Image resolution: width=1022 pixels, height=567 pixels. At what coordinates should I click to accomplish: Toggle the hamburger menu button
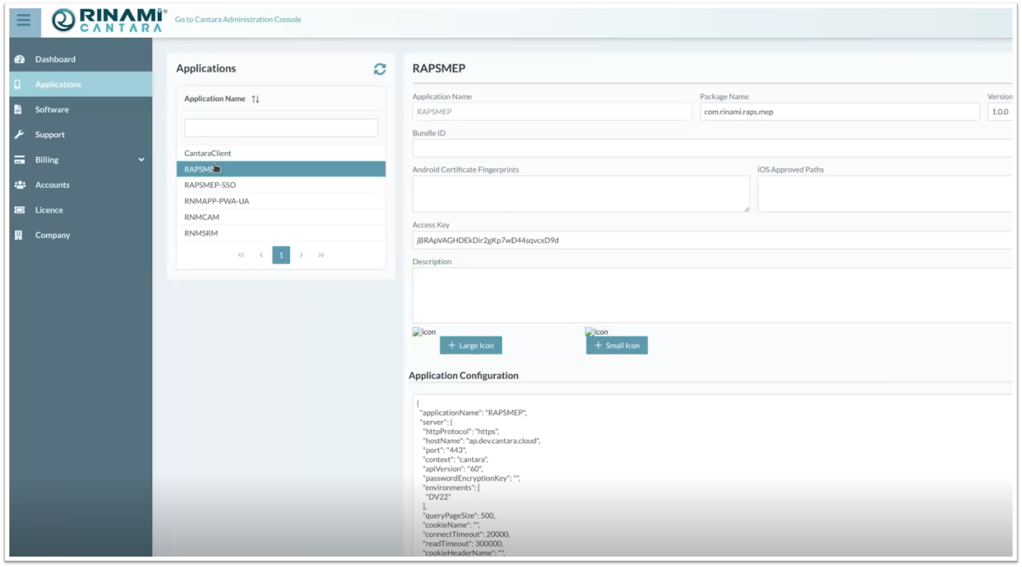24,21
